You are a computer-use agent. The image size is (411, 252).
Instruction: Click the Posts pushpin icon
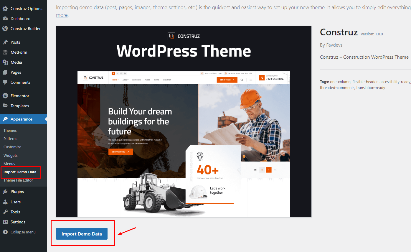5,42
